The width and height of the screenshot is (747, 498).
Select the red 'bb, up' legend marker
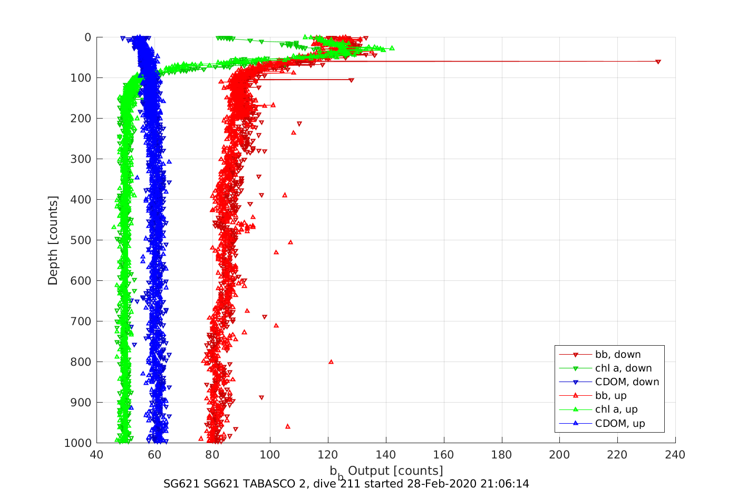coord(576,395)
